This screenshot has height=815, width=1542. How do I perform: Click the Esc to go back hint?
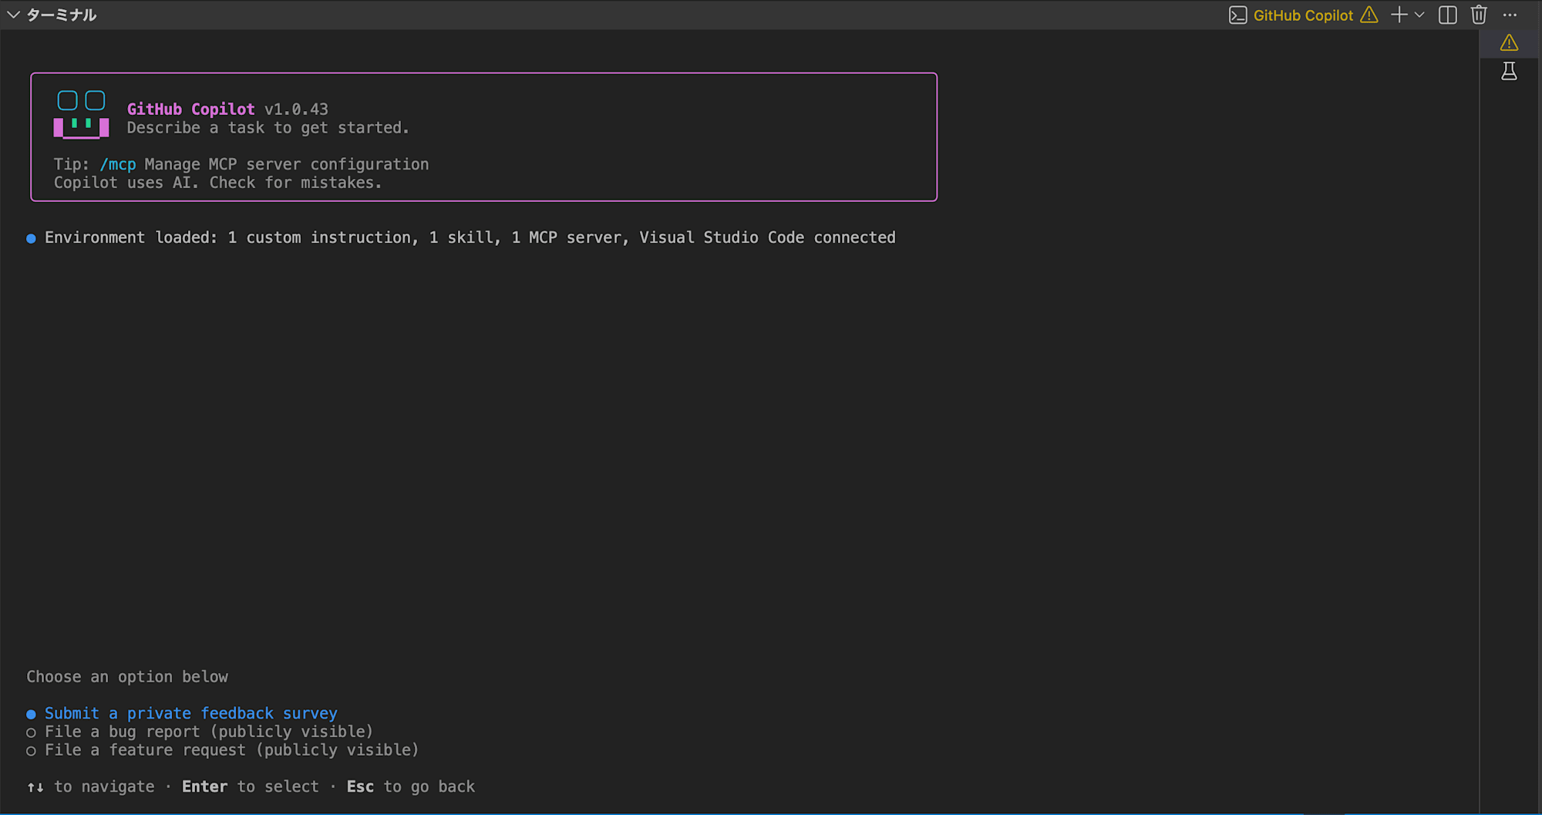tap(411, 786)
